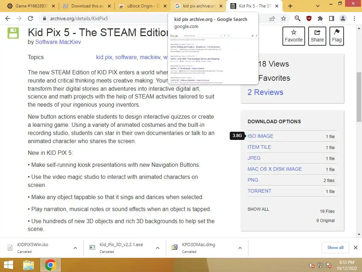Image resolution: width=362 pixels, height=272 pixels.
Task: Click the scrollbar up arrow
Action: (359, 28)
